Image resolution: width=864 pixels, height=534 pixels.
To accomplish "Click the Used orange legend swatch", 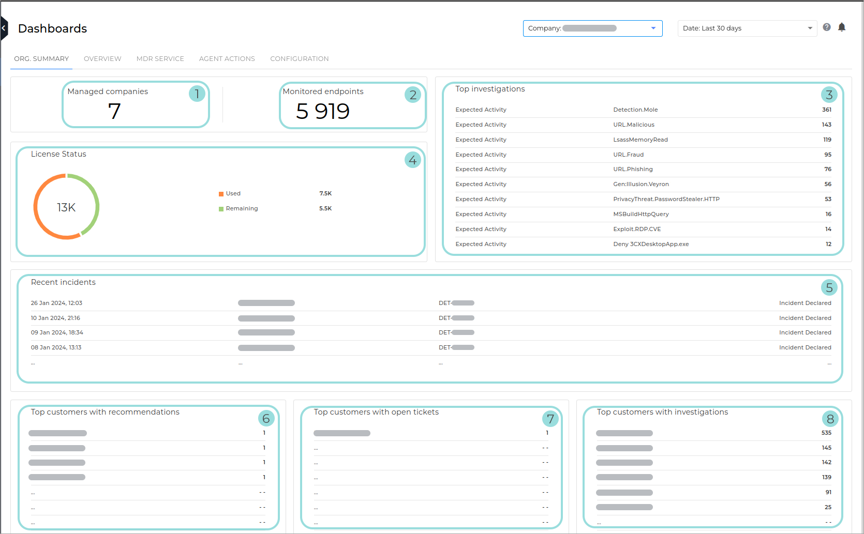I will [x=221, y=193].
